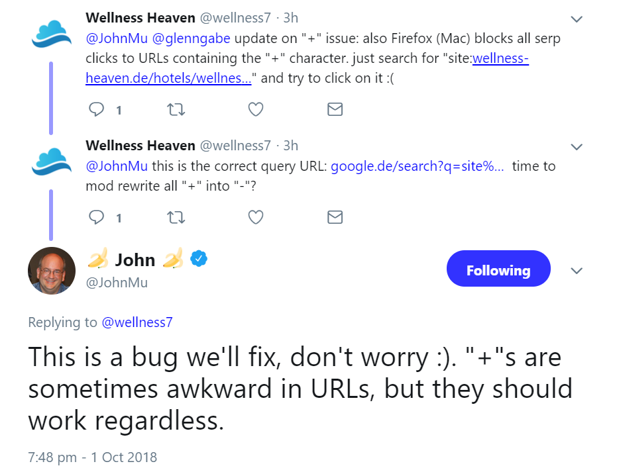Open options chevron beside Following button

(577, 271)
